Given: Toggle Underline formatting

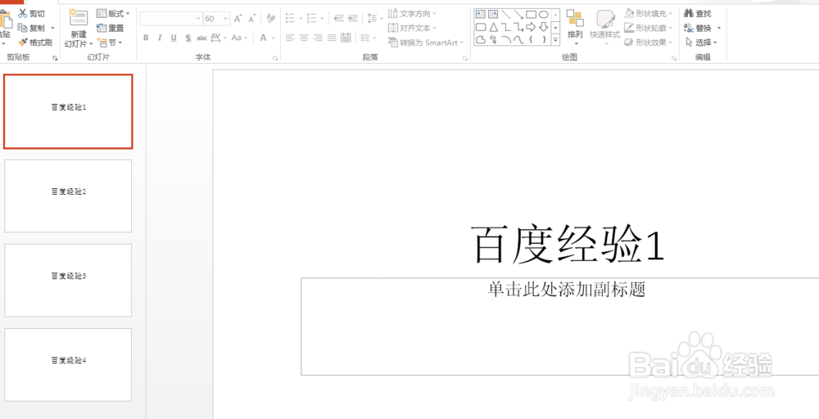Looking at the screenshot, I should pyautogui.click(x=174, y=38).
